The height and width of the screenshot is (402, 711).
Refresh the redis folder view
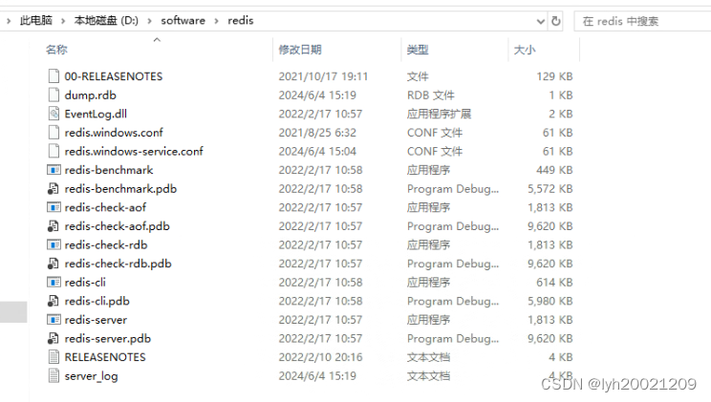pos(555,21)
